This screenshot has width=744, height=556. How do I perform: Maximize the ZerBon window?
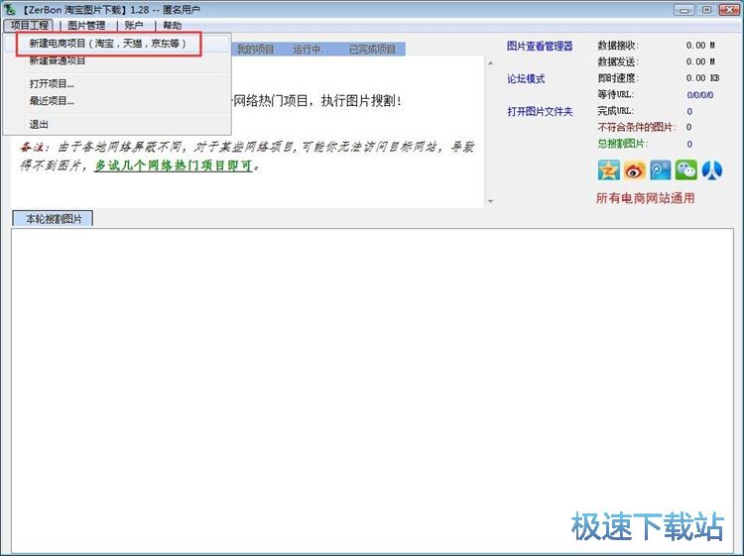point(707,10)
